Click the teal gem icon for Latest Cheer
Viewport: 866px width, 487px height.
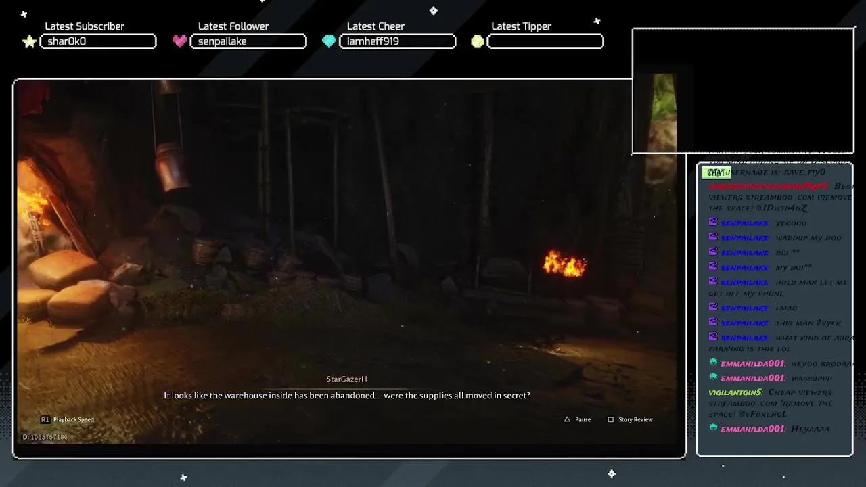[329, 41]
